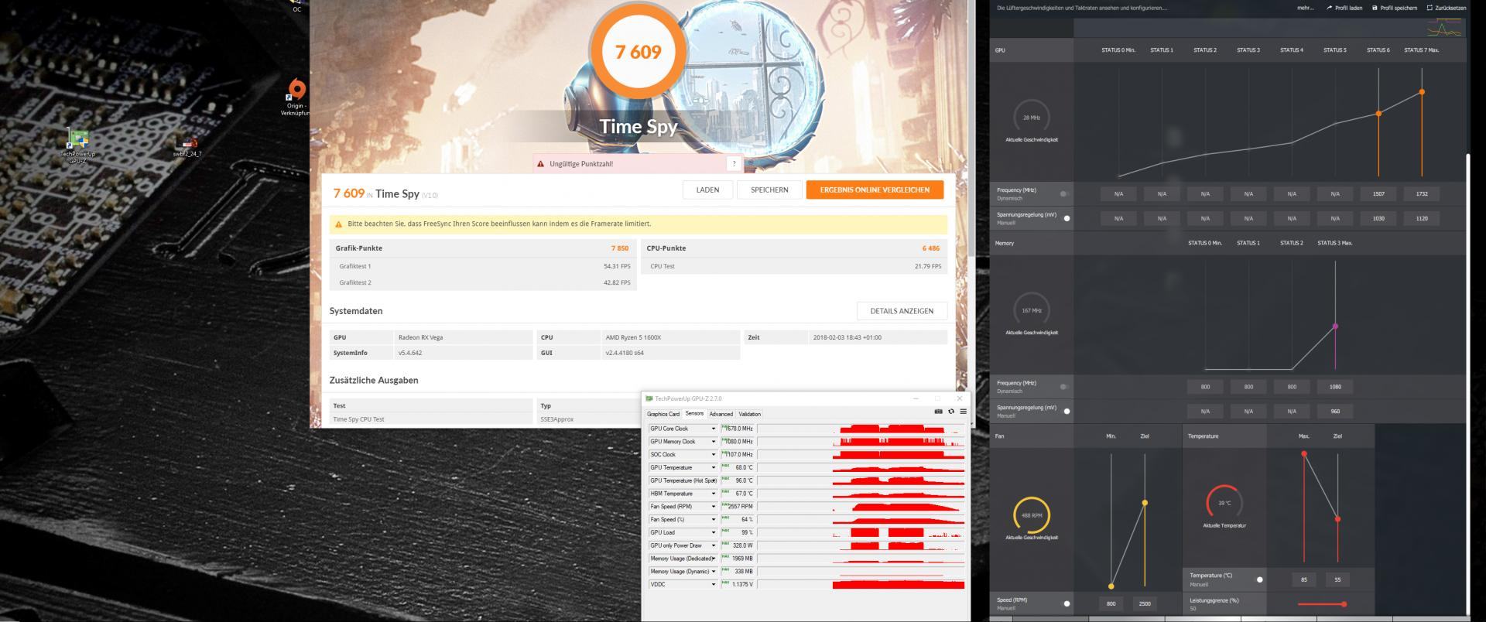This screenshot has width=1486, height=622.
Task: Click the memory voltage field showing 960
Action: [x=1335, y=412]
